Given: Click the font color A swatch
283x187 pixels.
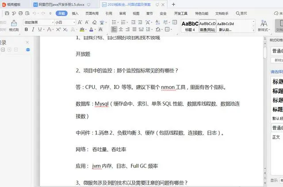Looking at the screenshot, I should point(91,30).
